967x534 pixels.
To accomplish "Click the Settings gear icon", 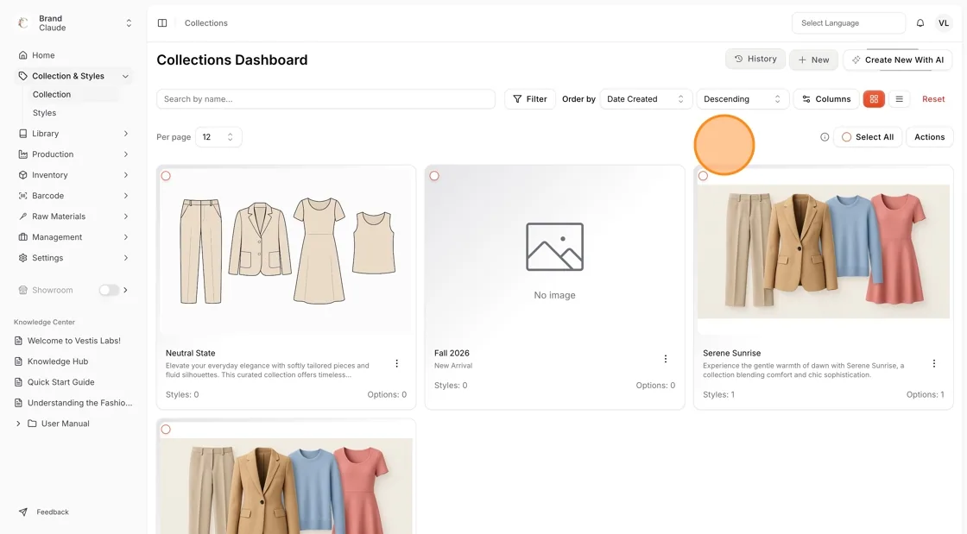I will click(x=22, y=258).
